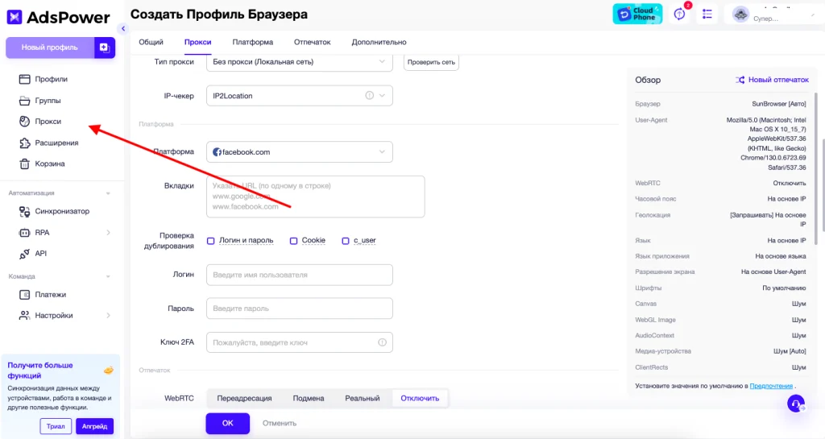Click the API plug icon
The height and width of the screenshot is (439, 825).
coord(24,254)
